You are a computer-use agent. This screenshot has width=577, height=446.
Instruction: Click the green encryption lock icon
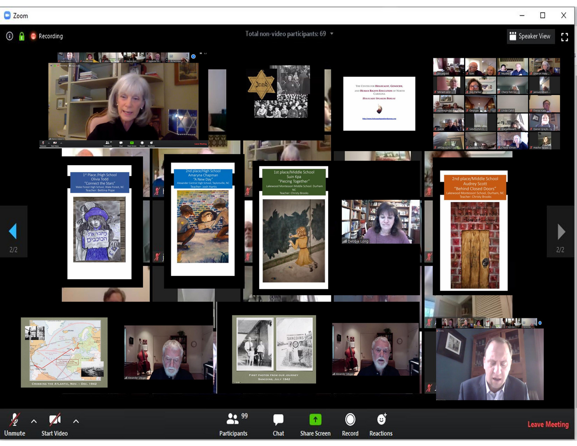[21, 36]
